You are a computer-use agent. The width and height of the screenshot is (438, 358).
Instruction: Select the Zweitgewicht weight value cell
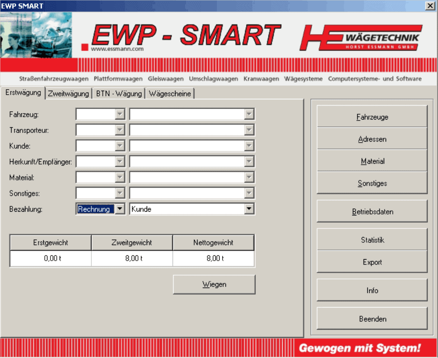(132, 259)
